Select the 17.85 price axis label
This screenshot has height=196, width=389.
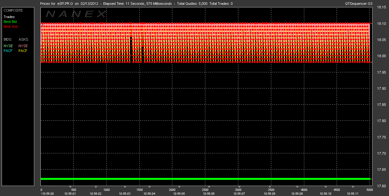point(382,105)
